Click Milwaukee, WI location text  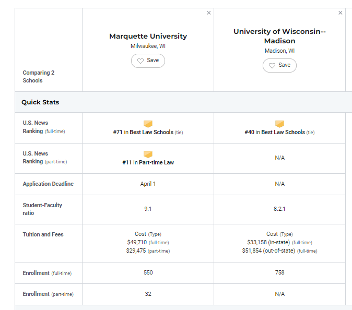coord(148,46)
